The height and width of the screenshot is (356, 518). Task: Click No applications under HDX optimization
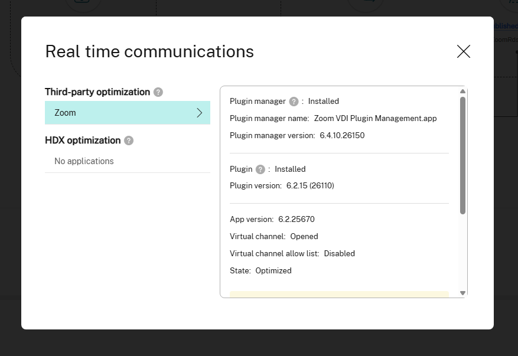[84, 161]
